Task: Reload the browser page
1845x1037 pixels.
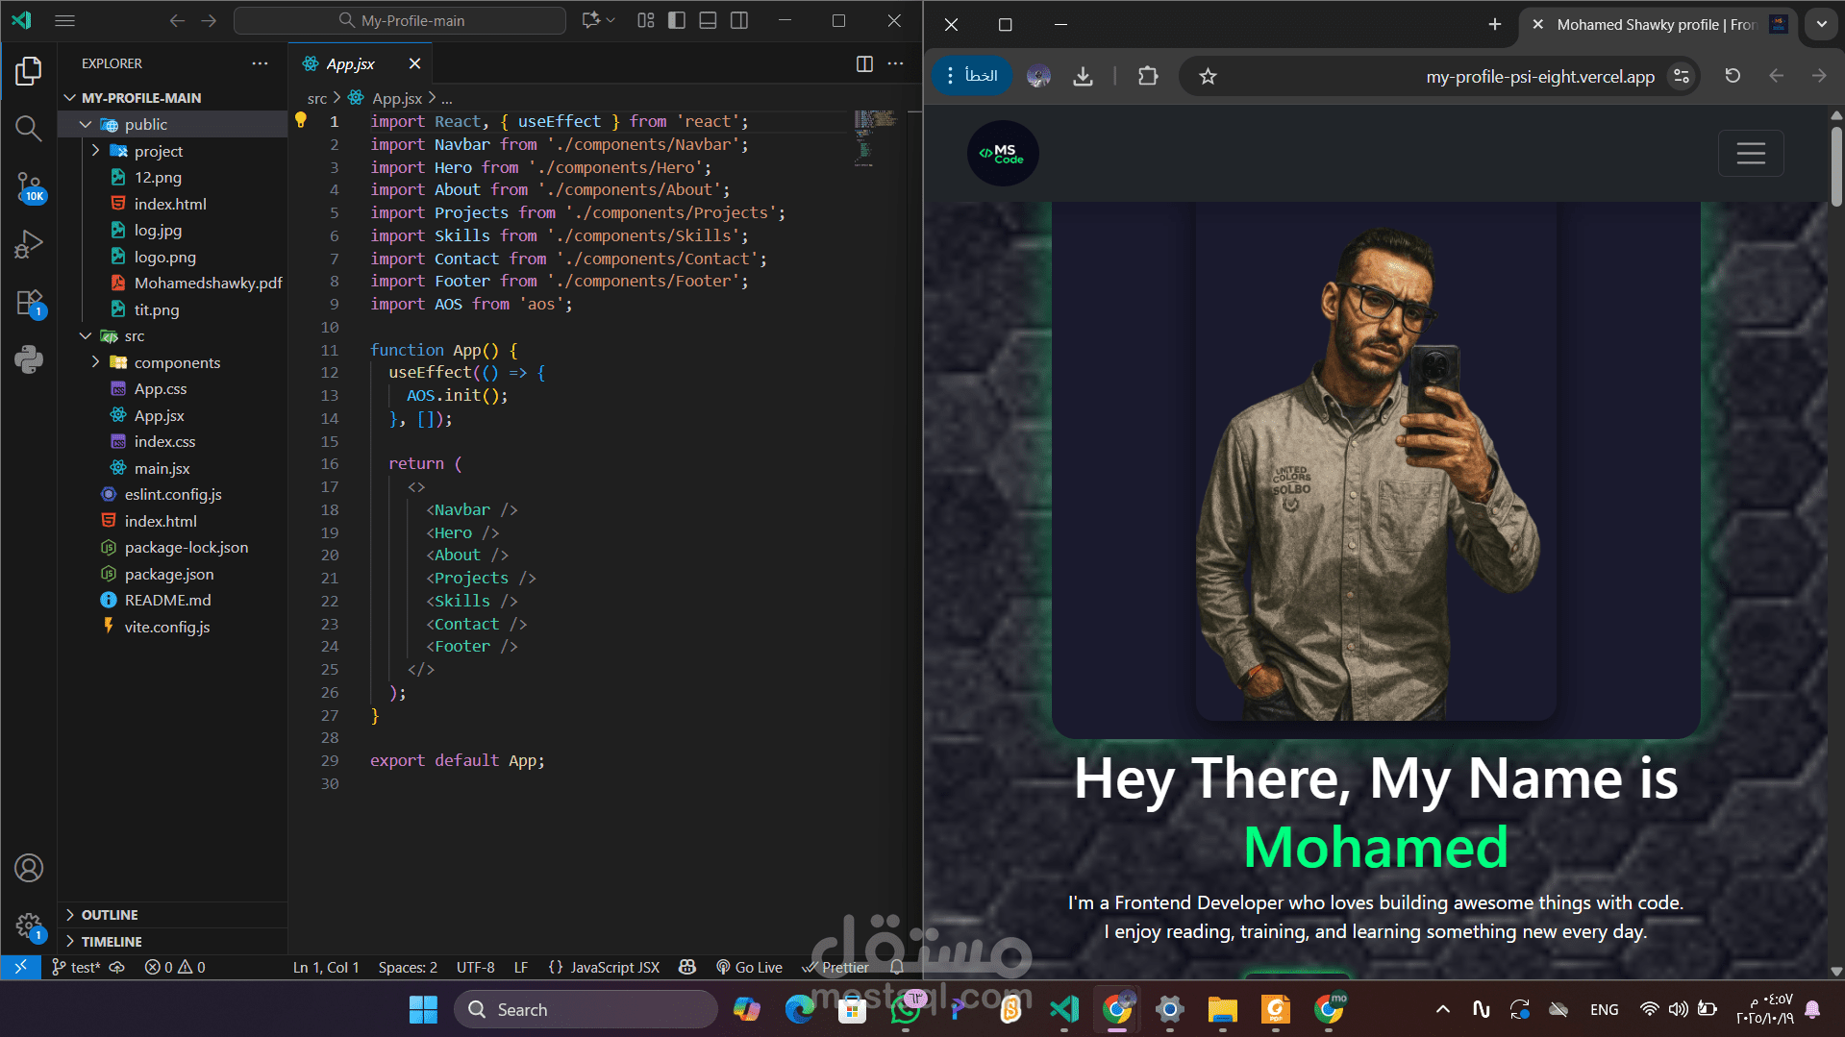Action: click(1733, 76)
